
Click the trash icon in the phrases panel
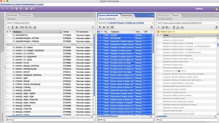pyautogui.click(x=216, y=27)
